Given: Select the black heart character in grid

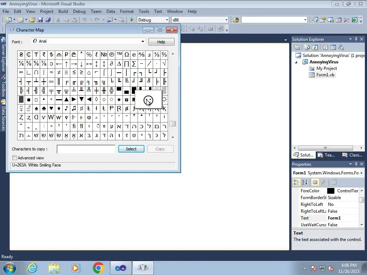Looking at the screenshot, I should pos(51,108).
